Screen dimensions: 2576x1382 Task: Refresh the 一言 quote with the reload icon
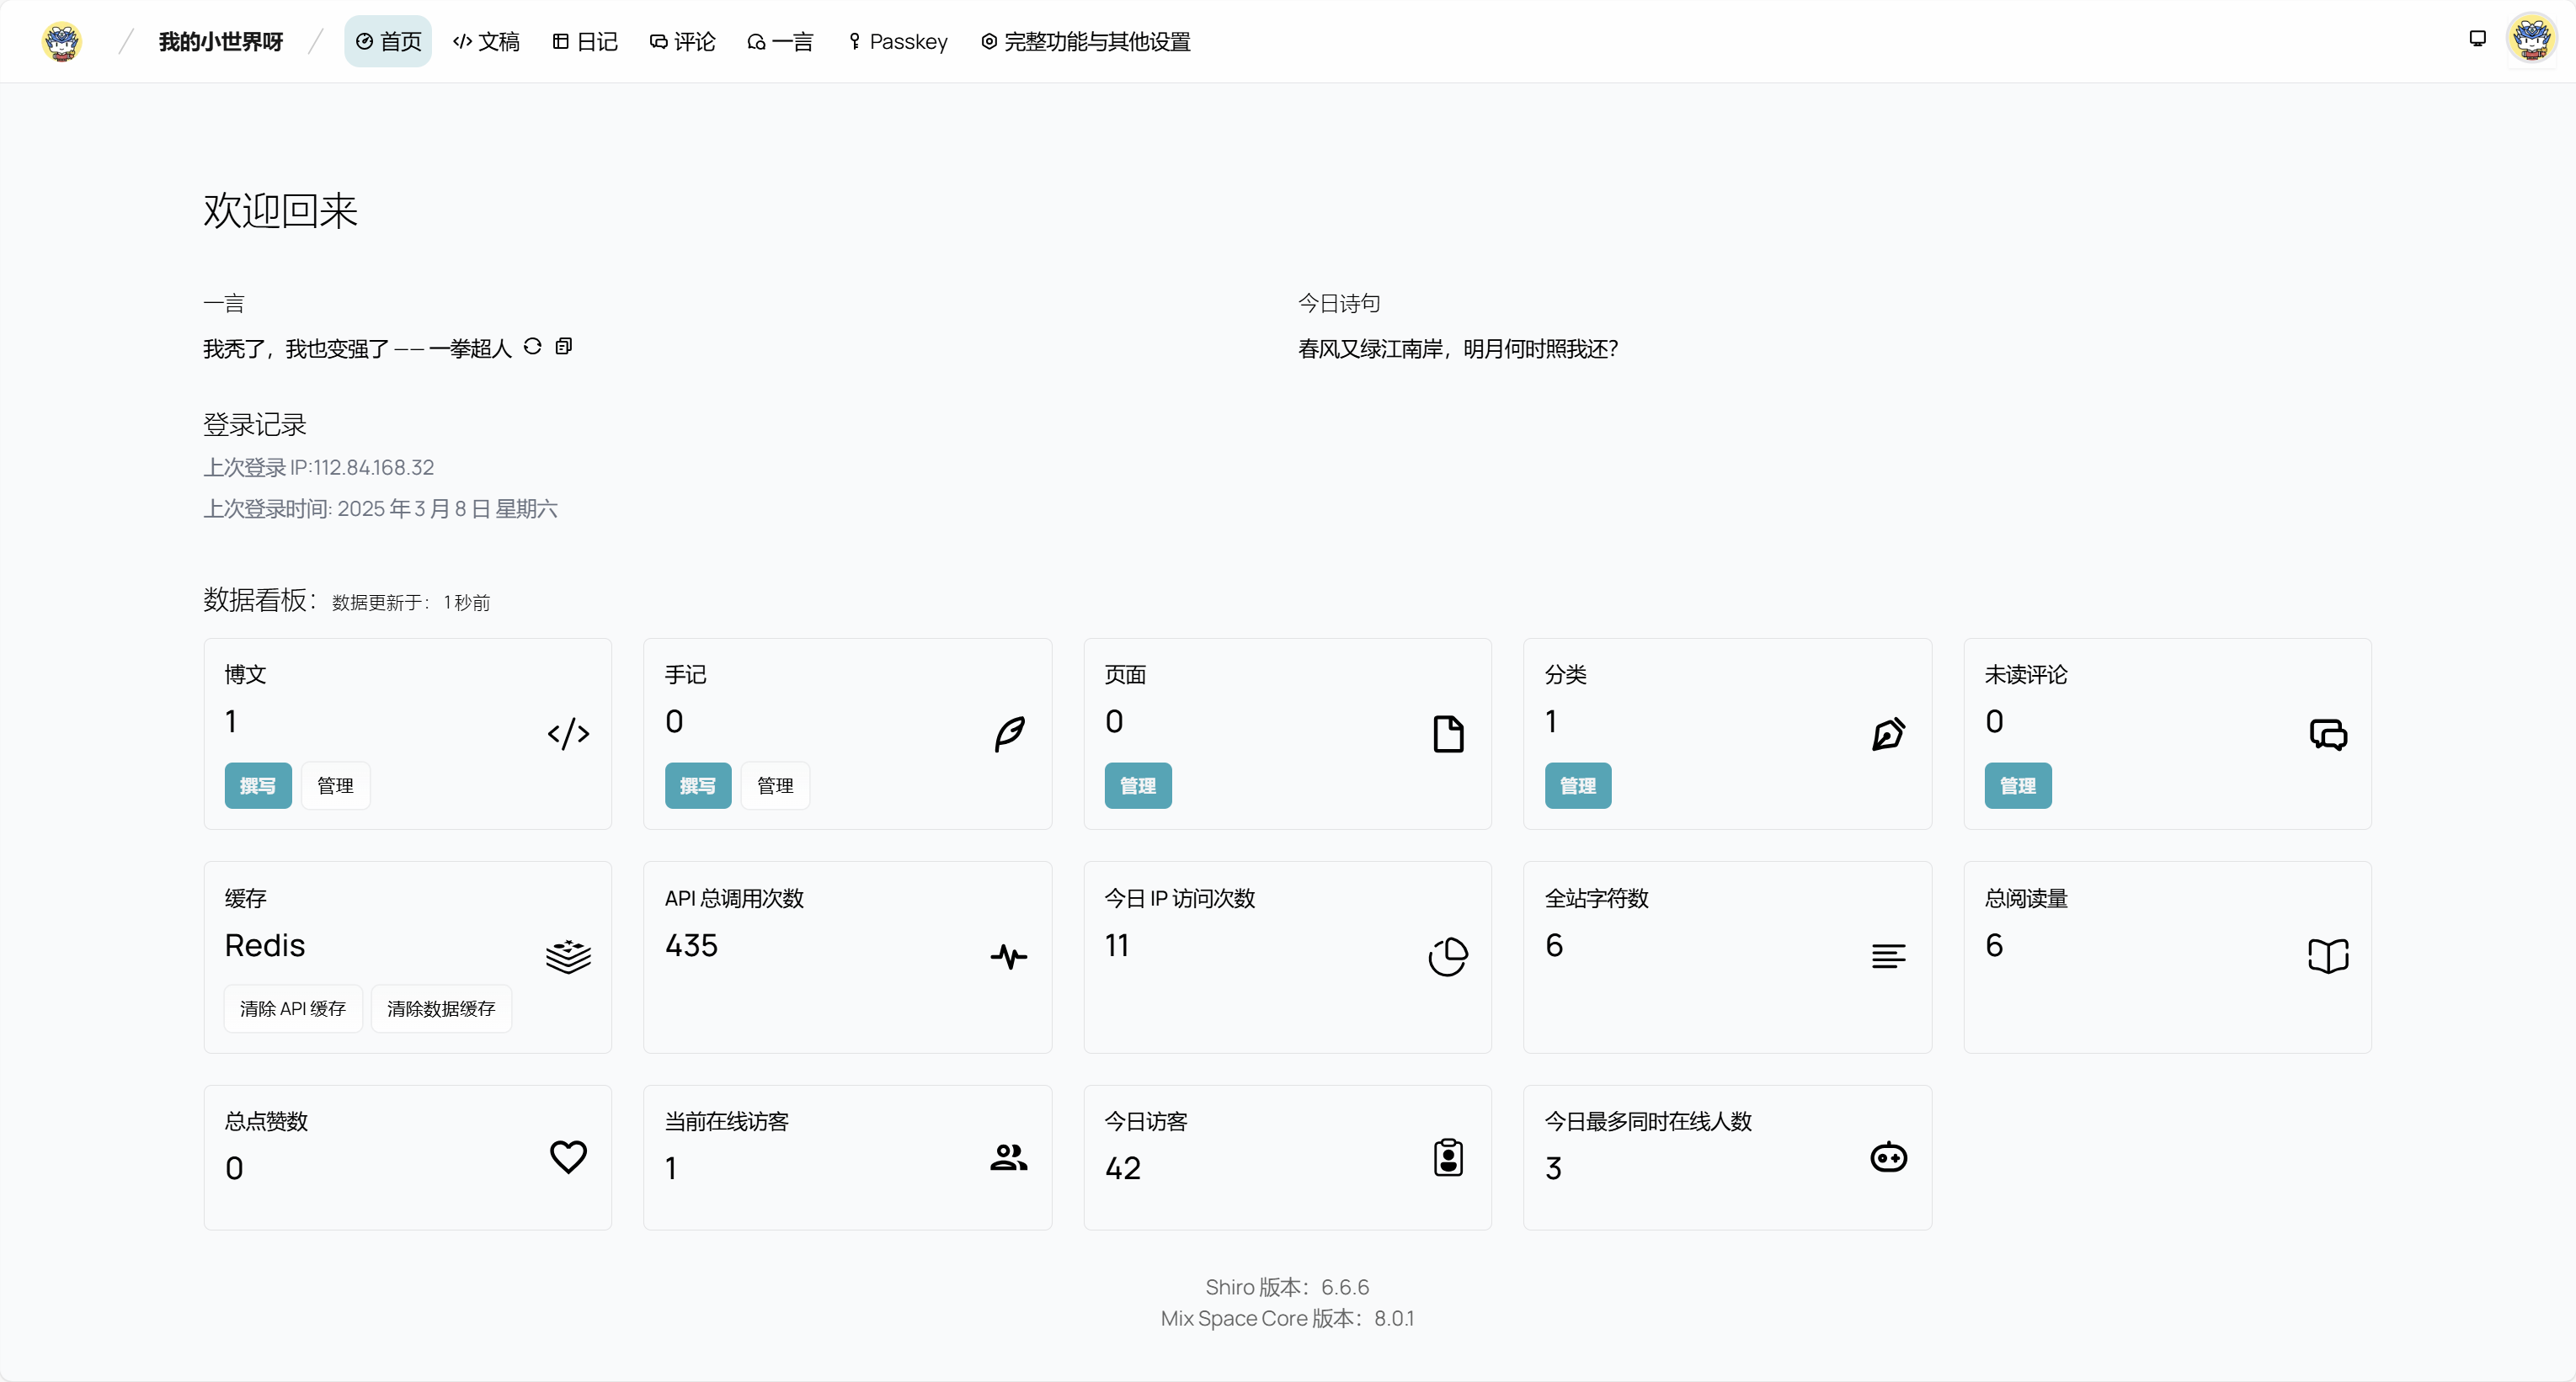532,346
